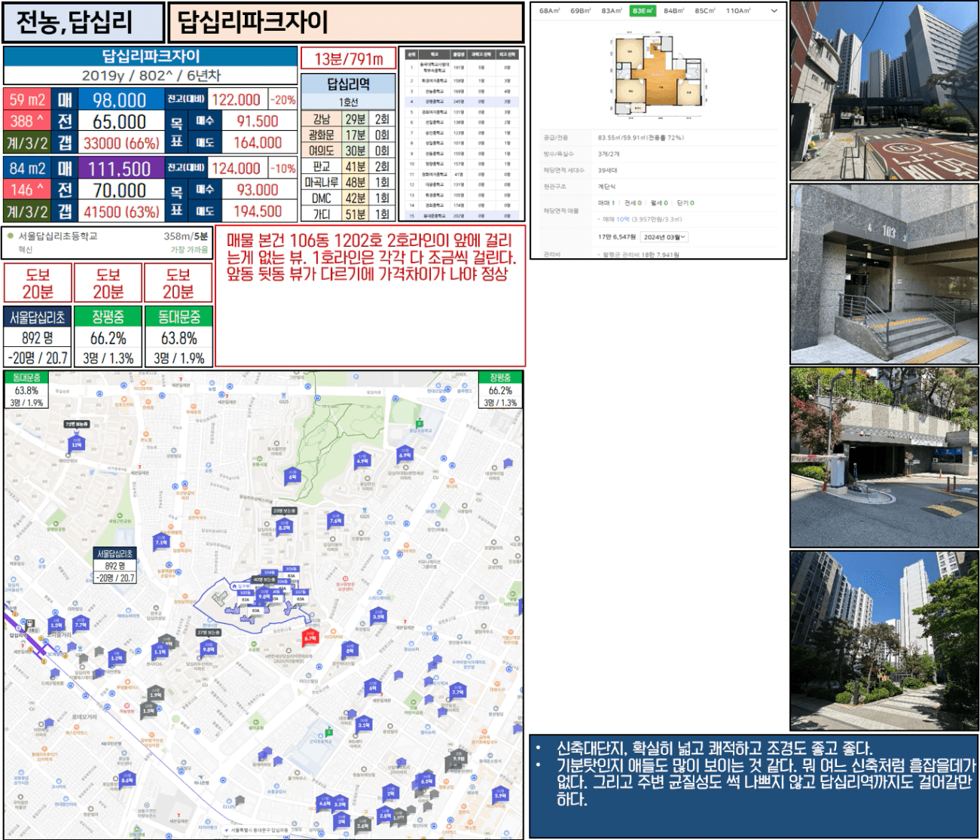Screen dimensions: 980x840
Task: Click the 13분/791m distance box
Action: [349, 59]
